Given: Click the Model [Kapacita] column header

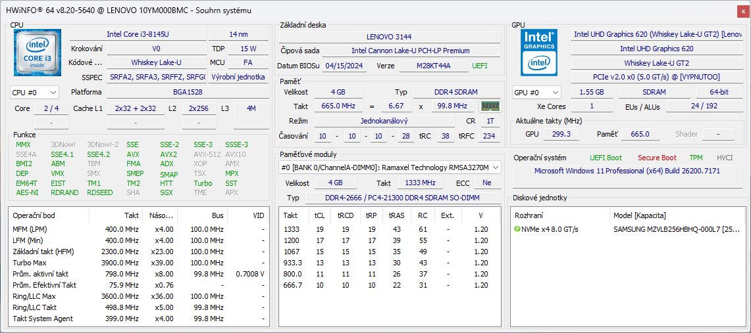Looking at the screenshot, I should coord(639,215).
